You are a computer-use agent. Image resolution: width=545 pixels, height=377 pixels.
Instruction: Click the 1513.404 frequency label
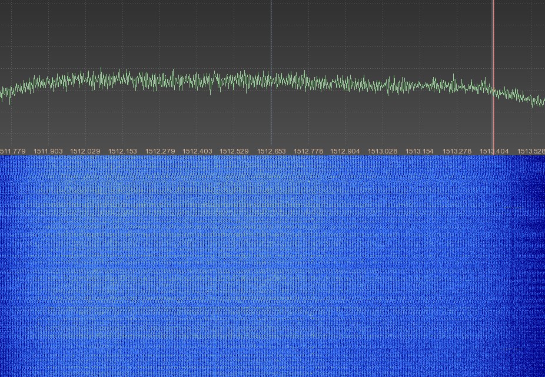pyautogui.click(x=494, y=151)
